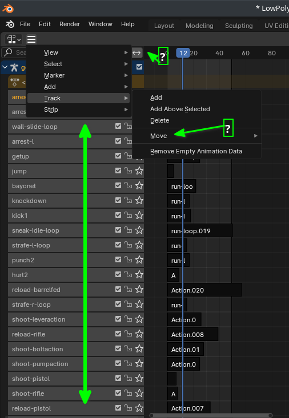Collapse the armature channel expander arrow
This screenshot has width=289, height=418.
[5, 67]
